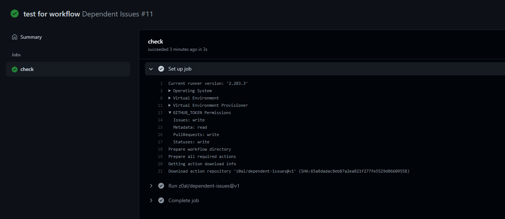Click the Issues: write permission log line
The height and width of the screenshot is (219, 505).
189,120
